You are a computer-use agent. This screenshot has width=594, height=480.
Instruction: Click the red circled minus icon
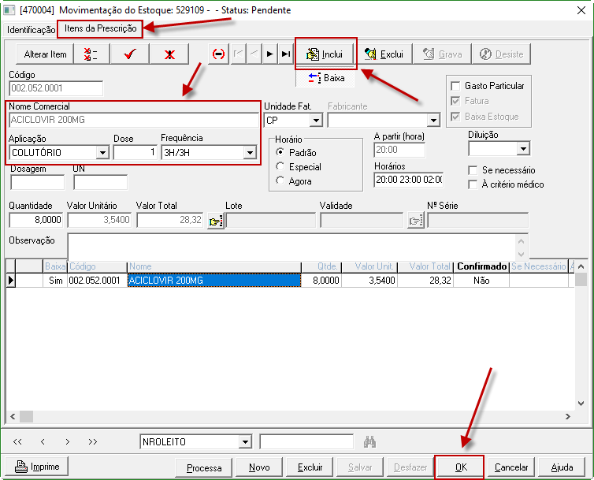click(218, 54)
